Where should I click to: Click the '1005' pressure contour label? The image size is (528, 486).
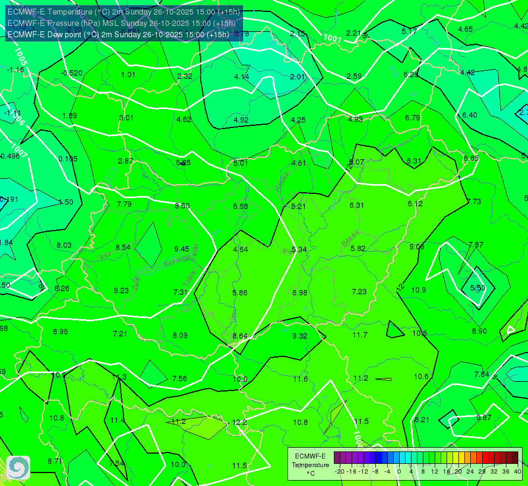click(x=20, y=56)
